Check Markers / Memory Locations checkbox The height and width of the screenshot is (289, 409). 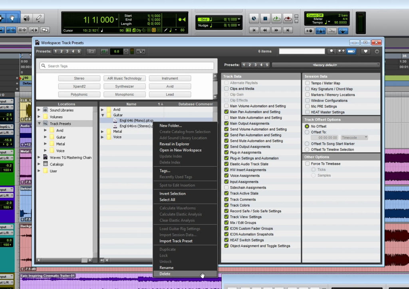[x=307, y=95]
